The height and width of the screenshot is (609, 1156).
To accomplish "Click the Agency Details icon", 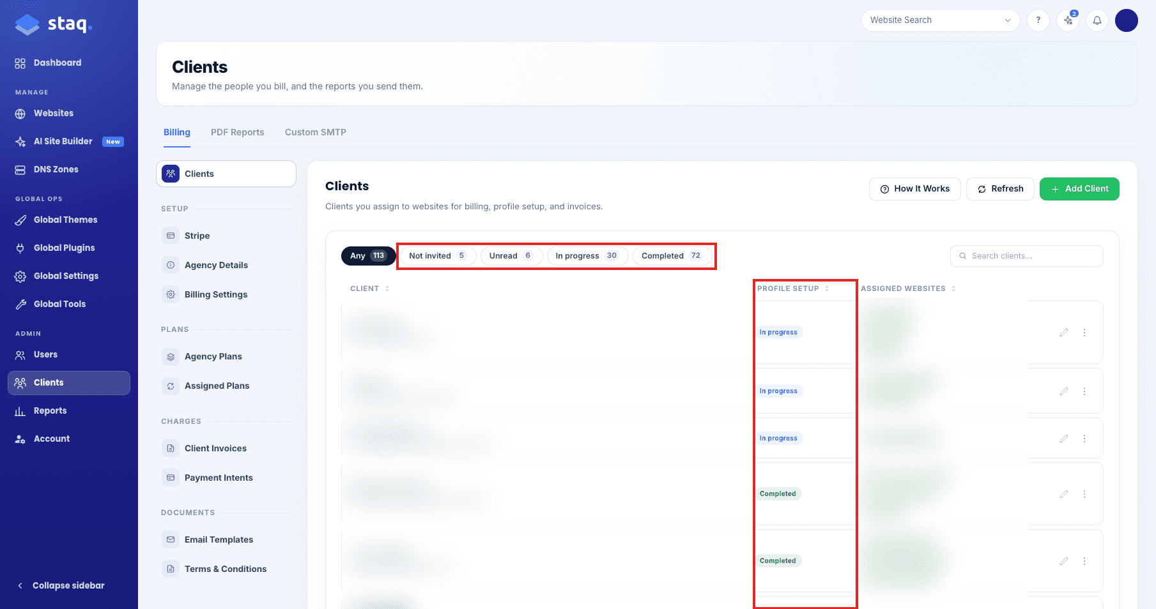I will (171, 265).
